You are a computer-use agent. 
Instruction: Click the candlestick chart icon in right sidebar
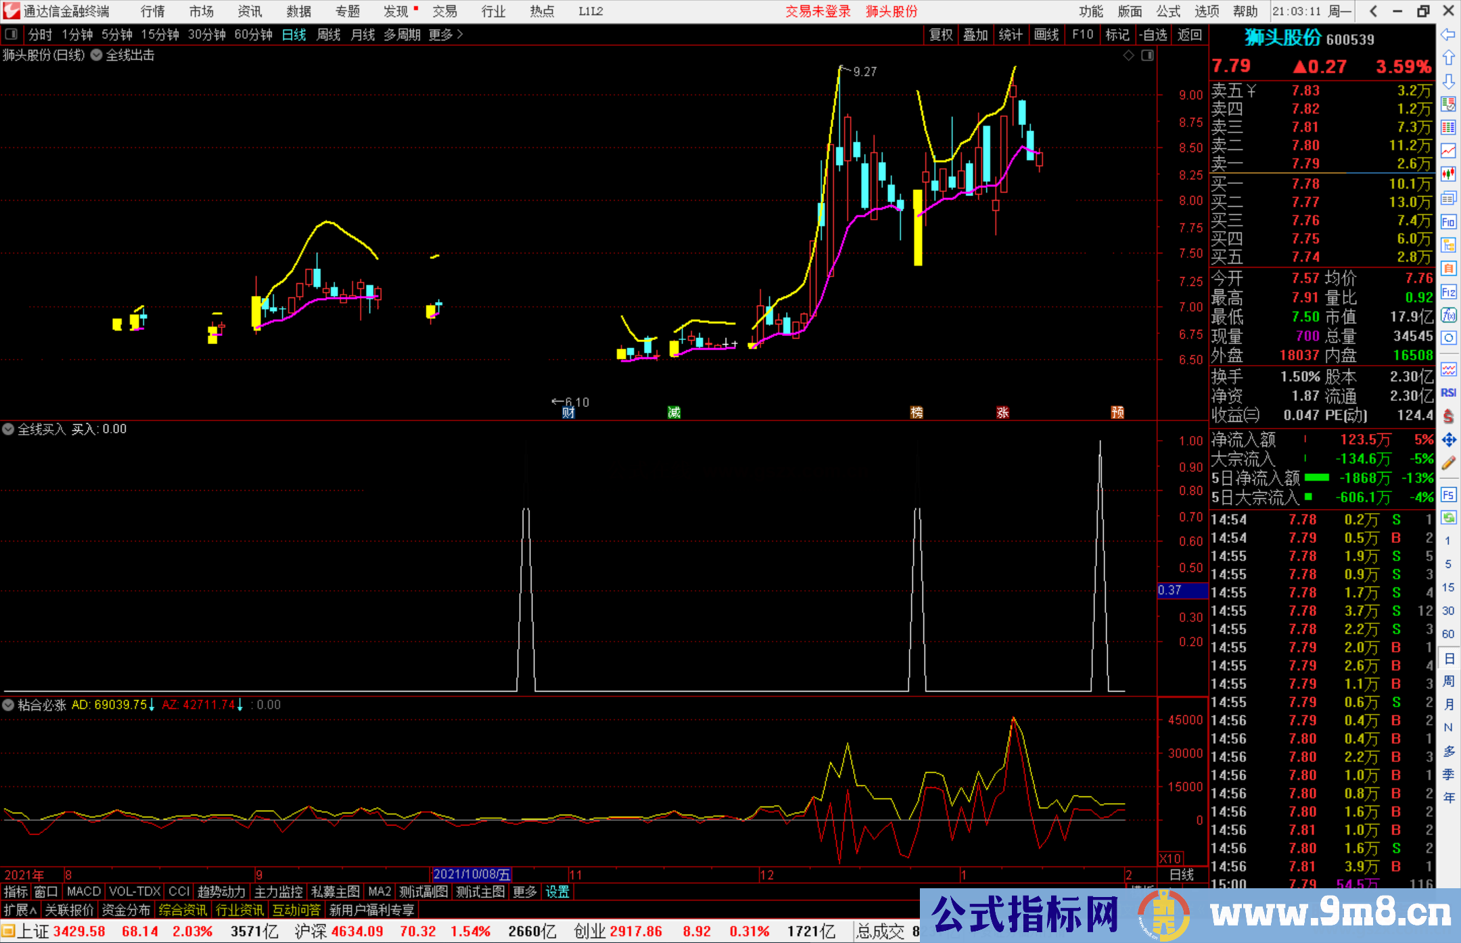point(1448,174)
